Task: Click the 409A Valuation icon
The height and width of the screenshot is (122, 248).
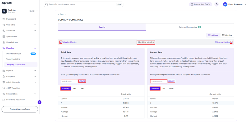Action: [4, 88]
